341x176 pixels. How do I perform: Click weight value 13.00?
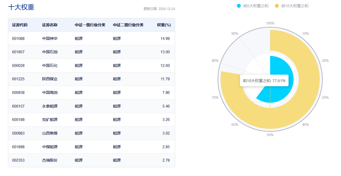[165, 52]
